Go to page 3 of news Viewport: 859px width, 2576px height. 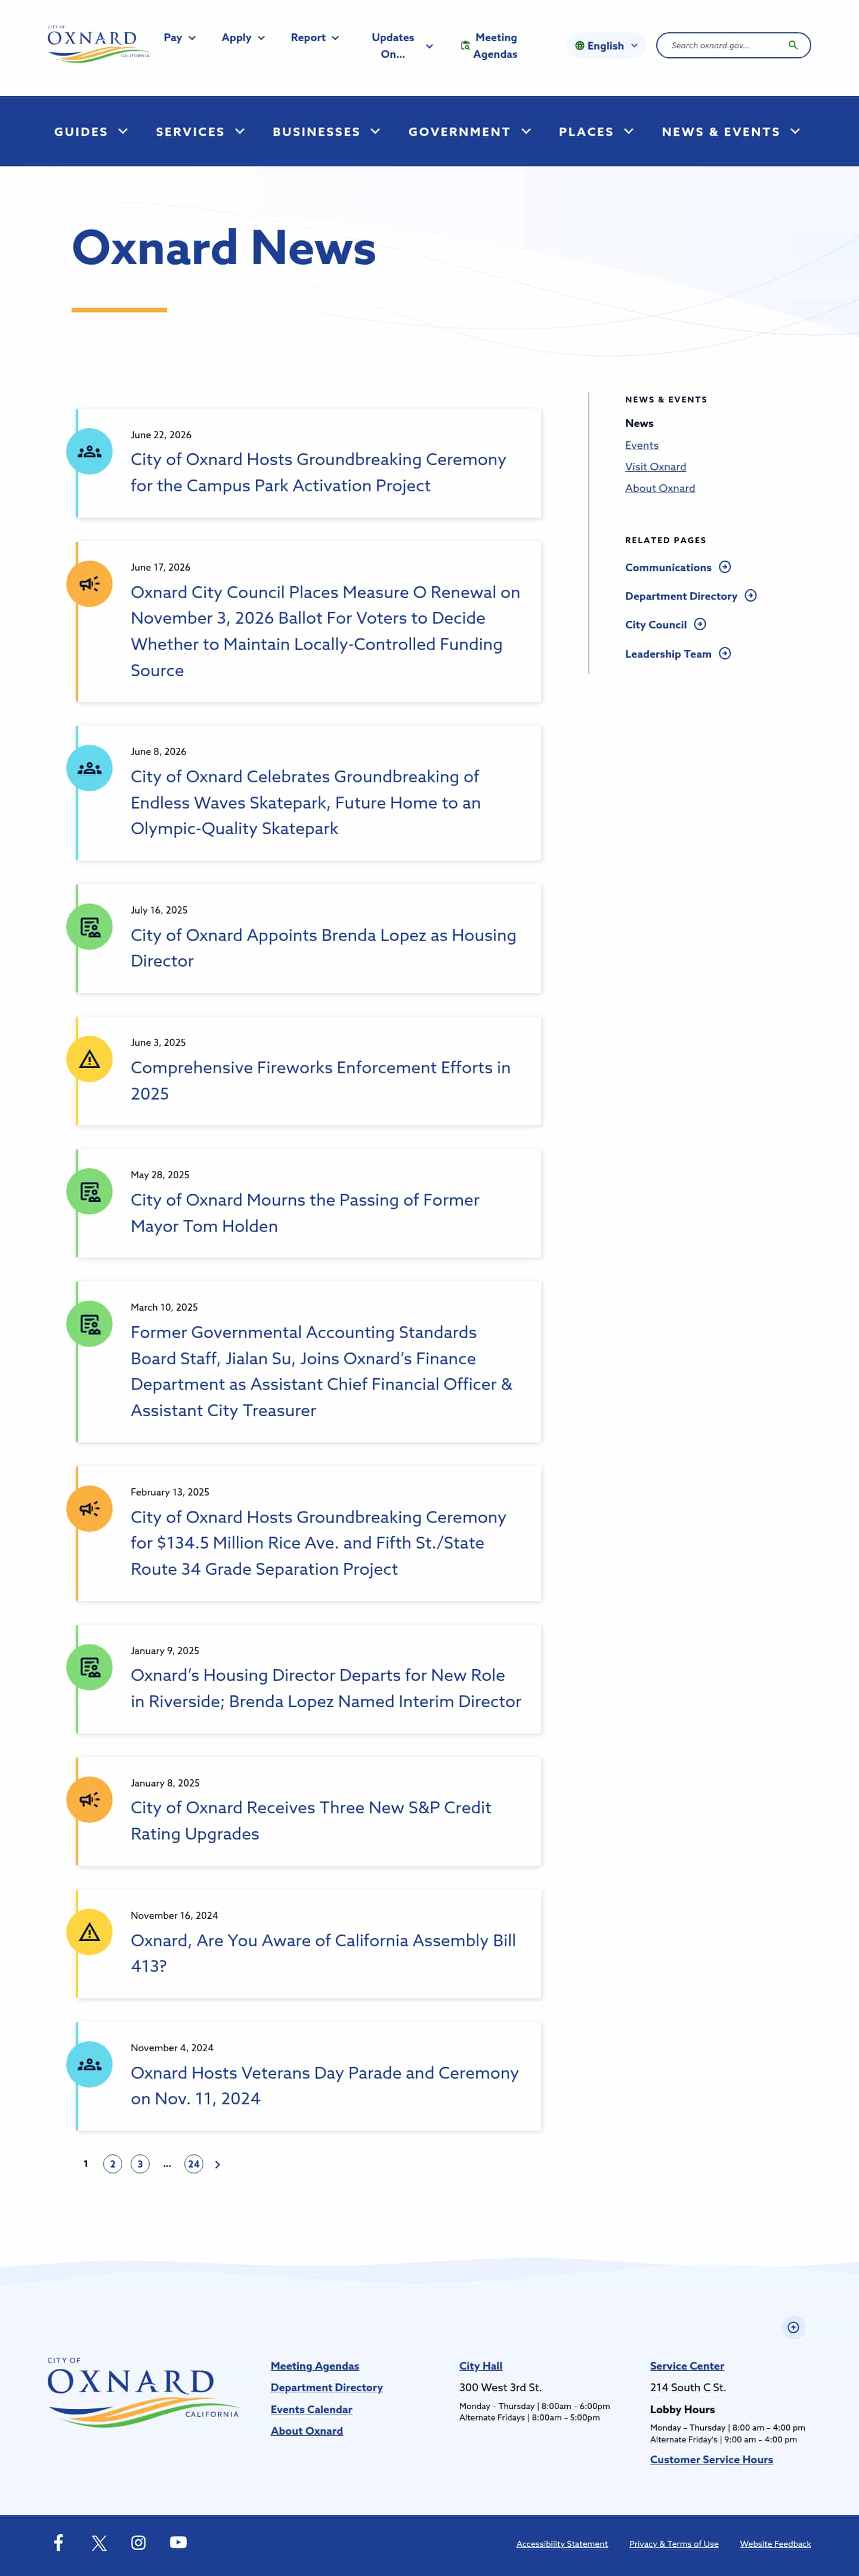(x=140, y=2165)
